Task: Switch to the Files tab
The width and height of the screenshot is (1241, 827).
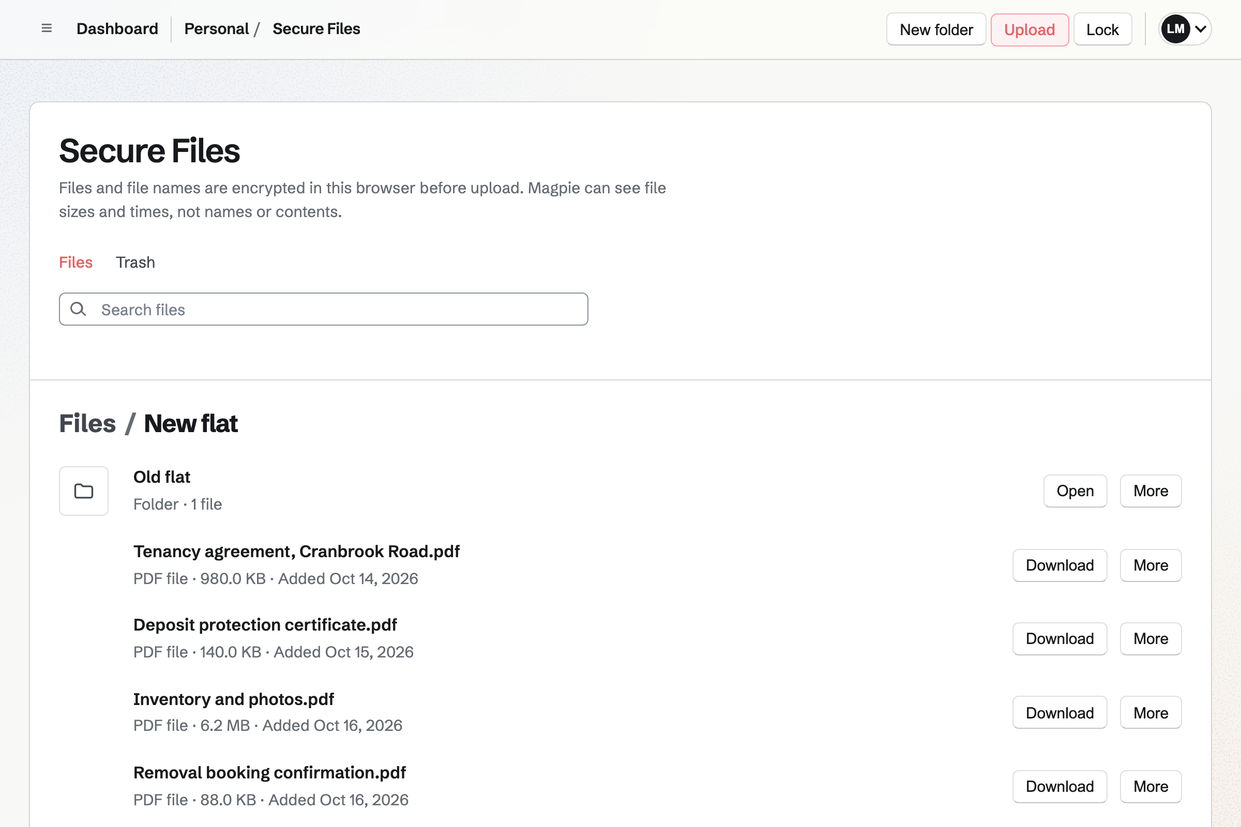Action: coord(75,262)
